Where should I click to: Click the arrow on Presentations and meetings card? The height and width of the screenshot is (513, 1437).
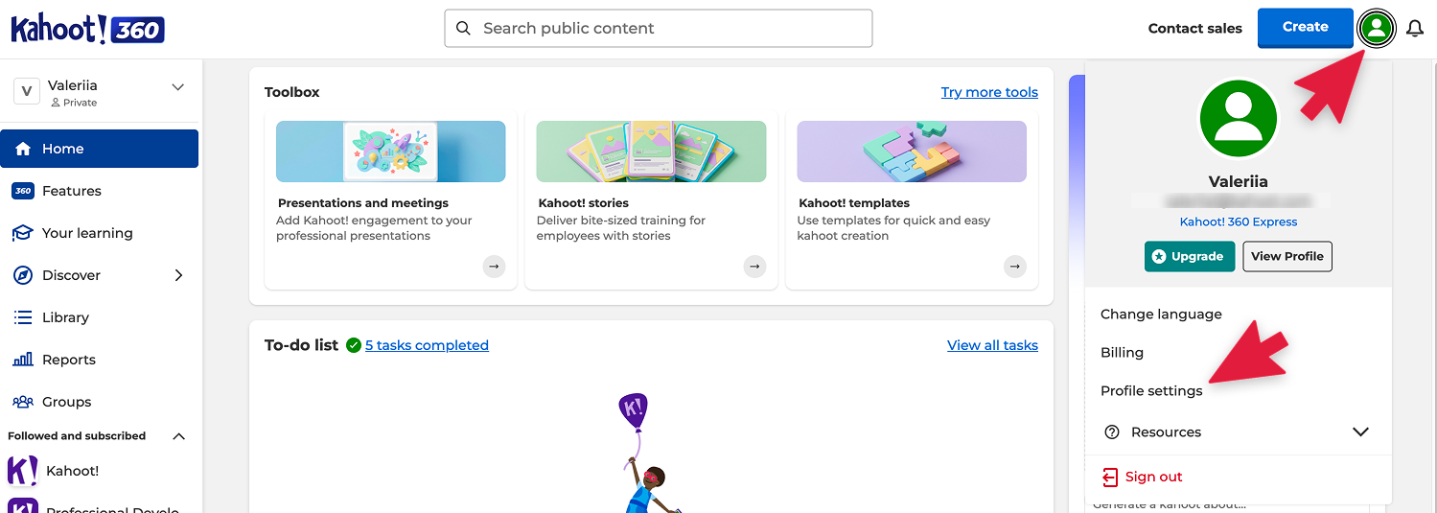(494, 267)
